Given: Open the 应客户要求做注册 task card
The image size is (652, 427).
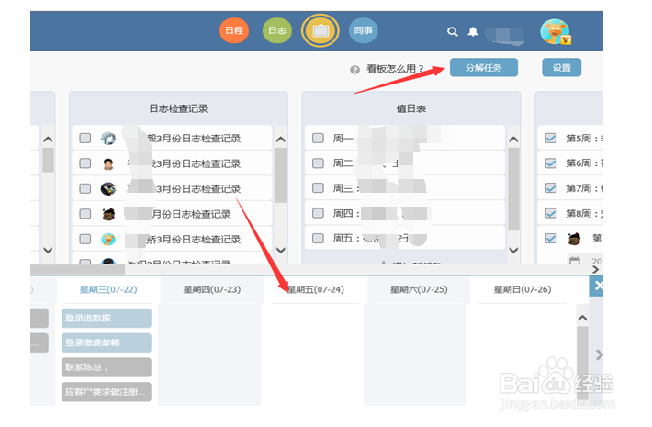Looking at the screenshot, I should pos(107,392).
